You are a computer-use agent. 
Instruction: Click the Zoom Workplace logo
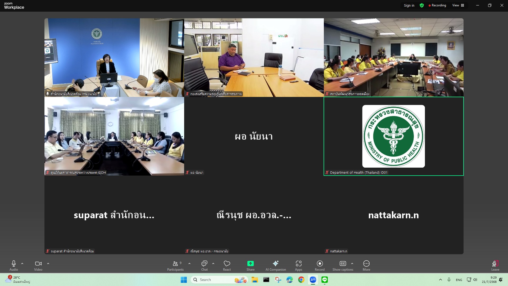tap(14, 6)
